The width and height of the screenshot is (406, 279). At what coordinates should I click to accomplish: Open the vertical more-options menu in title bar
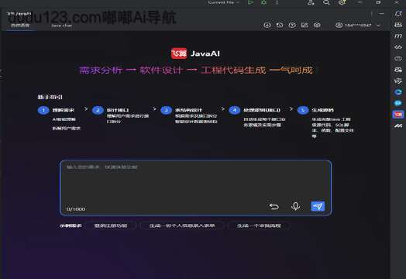coord(277,2)
